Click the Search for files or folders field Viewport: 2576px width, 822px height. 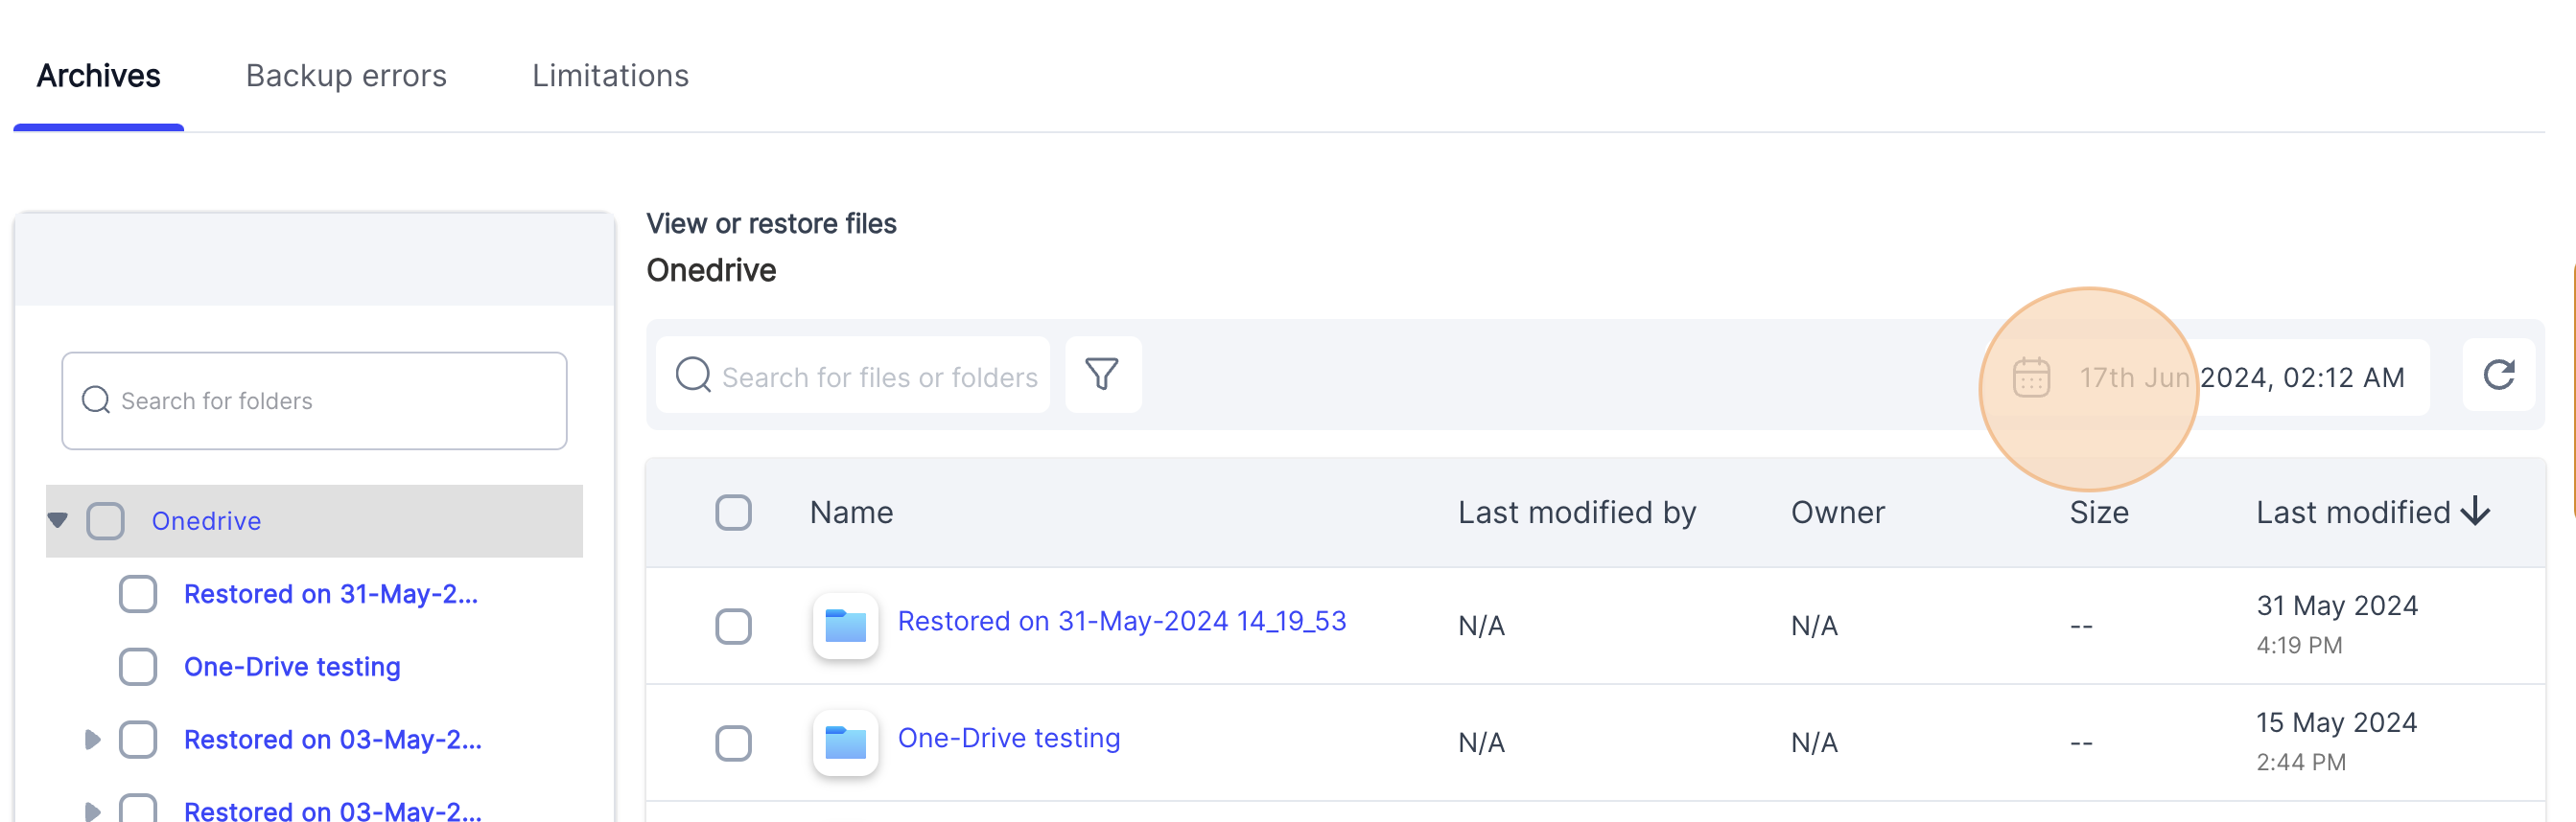click(x=853, y=377)
